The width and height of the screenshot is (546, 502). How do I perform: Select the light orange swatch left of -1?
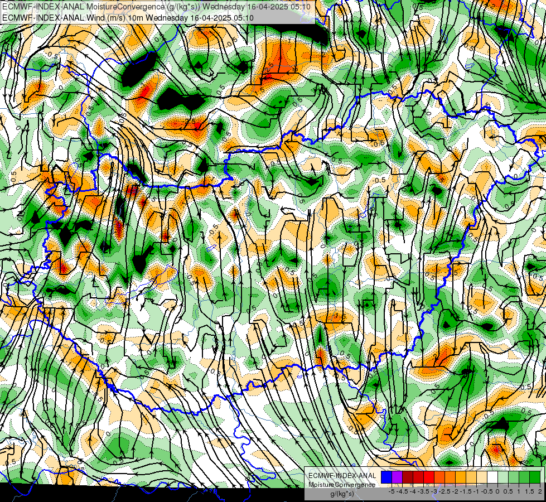point(471,477)
